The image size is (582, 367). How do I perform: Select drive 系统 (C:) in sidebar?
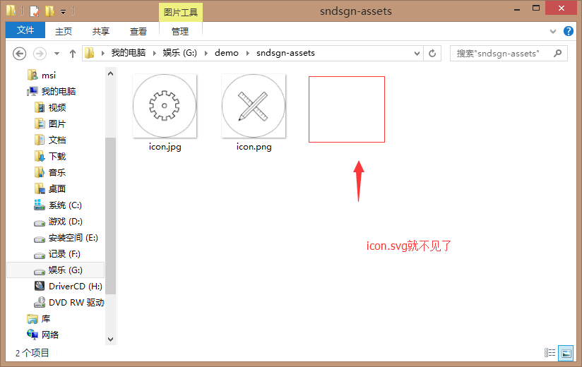coord(65,205)
